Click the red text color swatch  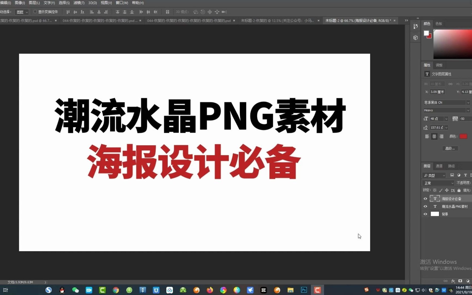point(463,136)
